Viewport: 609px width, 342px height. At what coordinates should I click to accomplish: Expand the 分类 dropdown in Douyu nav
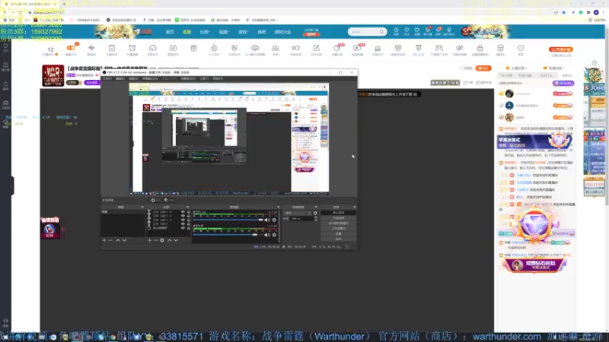(205, 32)
